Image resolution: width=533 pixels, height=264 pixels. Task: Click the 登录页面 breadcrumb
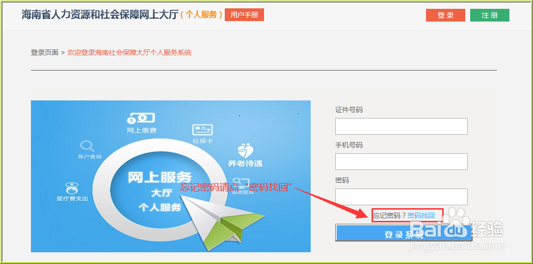pos(45,52)
